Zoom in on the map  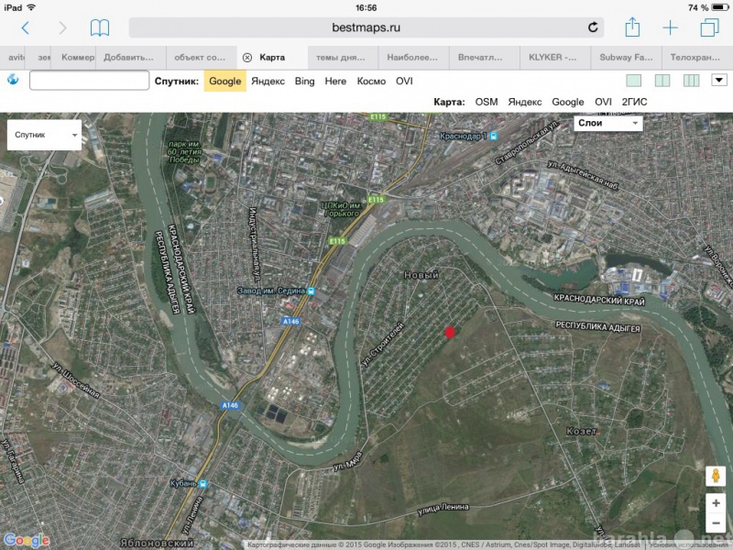[716, 503]
